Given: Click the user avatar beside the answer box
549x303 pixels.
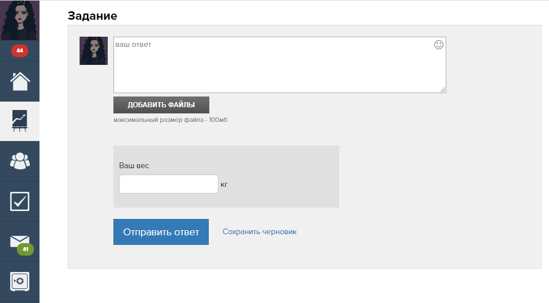Looking at the screenshot, I should (x=94, y=51).
